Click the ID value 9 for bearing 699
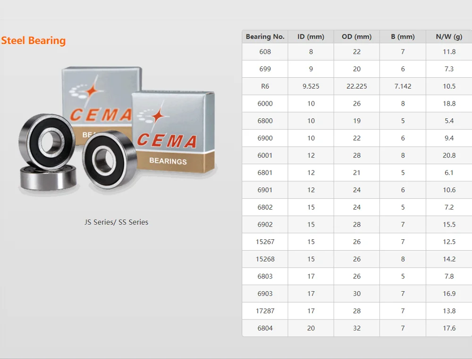This screenshot has width=472, height=359. click(311, 69)
